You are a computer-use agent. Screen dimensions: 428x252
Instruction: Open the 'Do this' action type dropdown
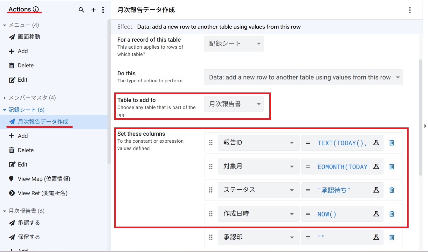[x=303, y=77]
